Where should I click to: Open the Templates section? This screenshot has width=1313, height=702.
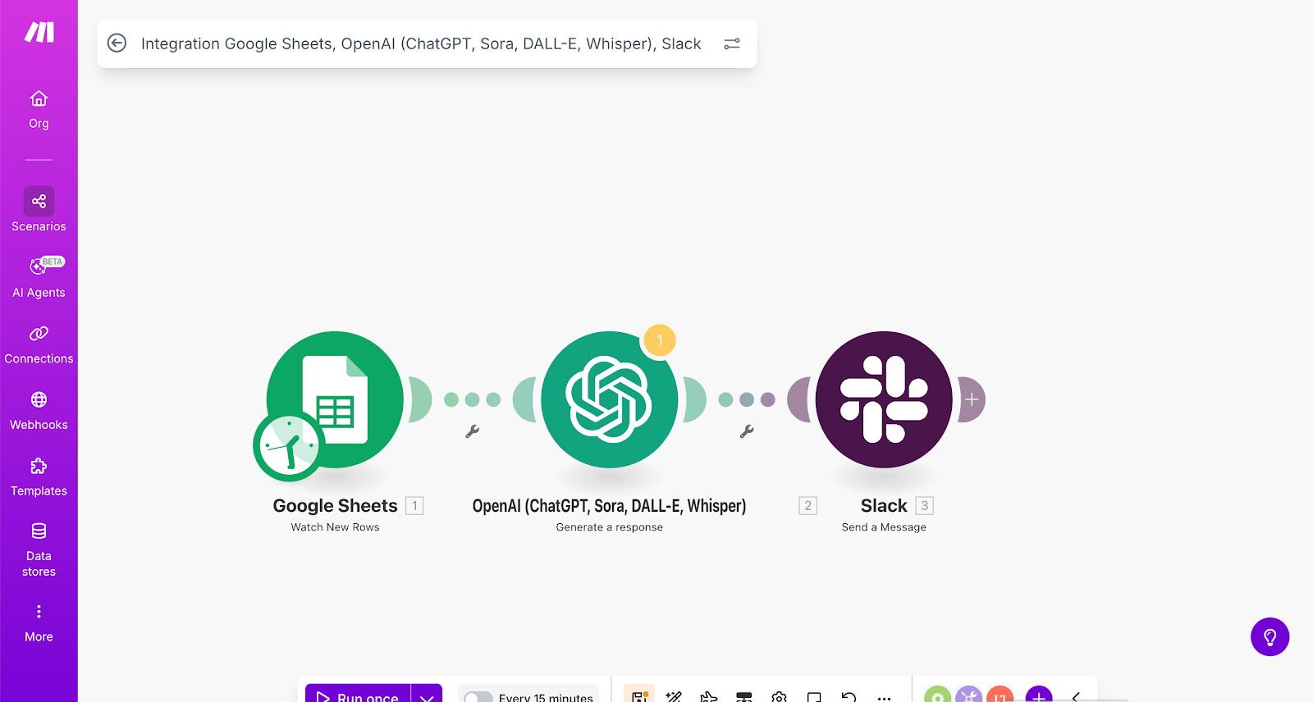(x=39, y=477)
